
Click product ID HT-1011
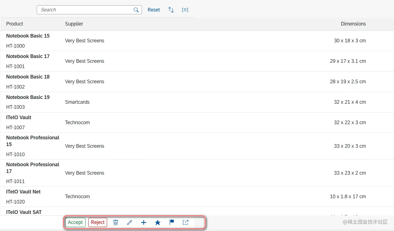click(x=15, y=181)
